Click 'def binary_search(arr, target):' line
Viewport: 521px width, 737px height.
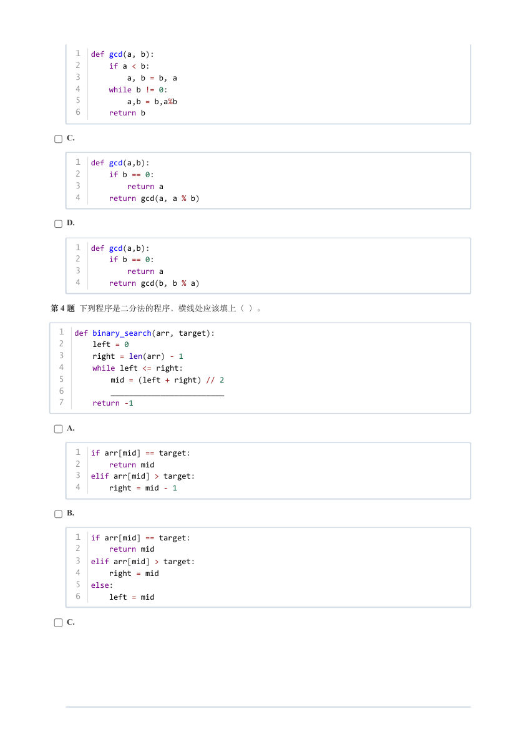point(144,333)
